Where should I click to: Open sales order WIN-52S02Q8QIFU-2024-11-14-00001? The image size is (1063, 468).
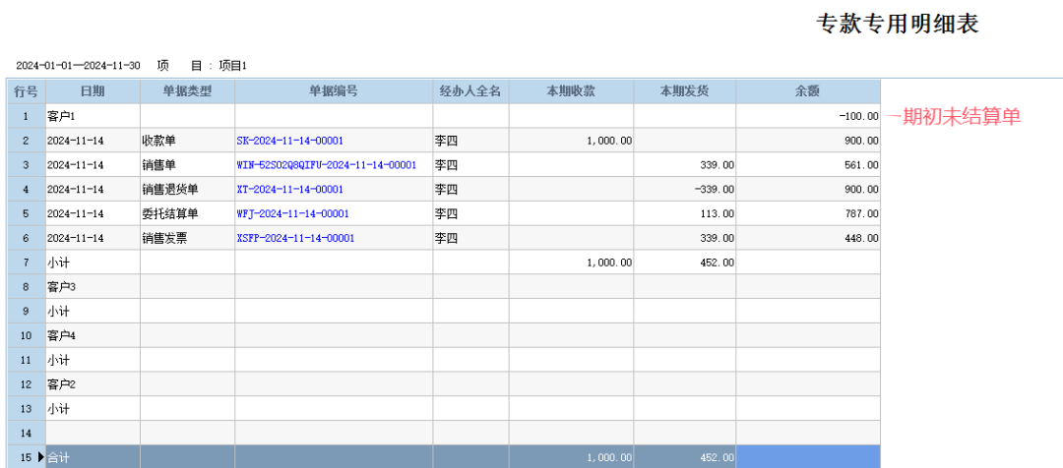pos(326,165)
